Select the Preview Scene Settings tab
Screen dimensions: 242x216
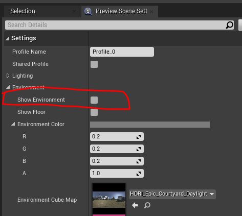point(120,11)
